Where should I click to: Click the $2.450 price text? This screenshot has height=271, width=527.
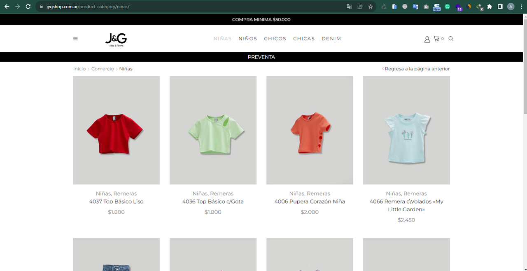[406, 220]
